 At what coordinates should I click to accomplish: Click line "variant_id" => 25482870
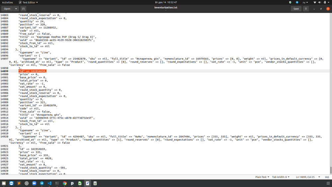(x=38, y=106)
